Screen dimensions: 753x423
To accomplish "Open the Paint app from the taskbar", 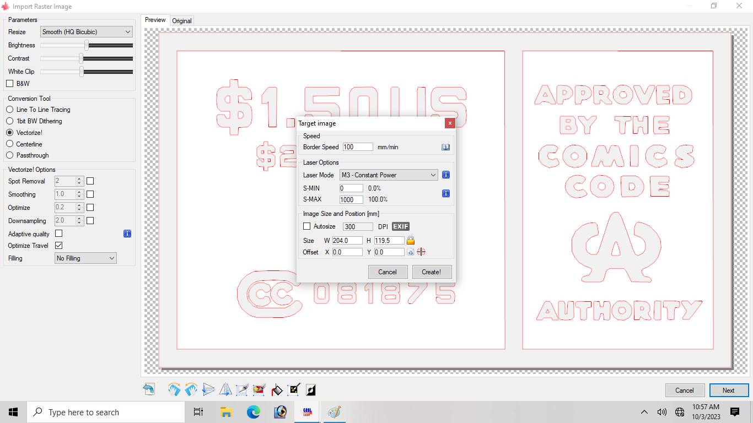I will click(334, 412).
